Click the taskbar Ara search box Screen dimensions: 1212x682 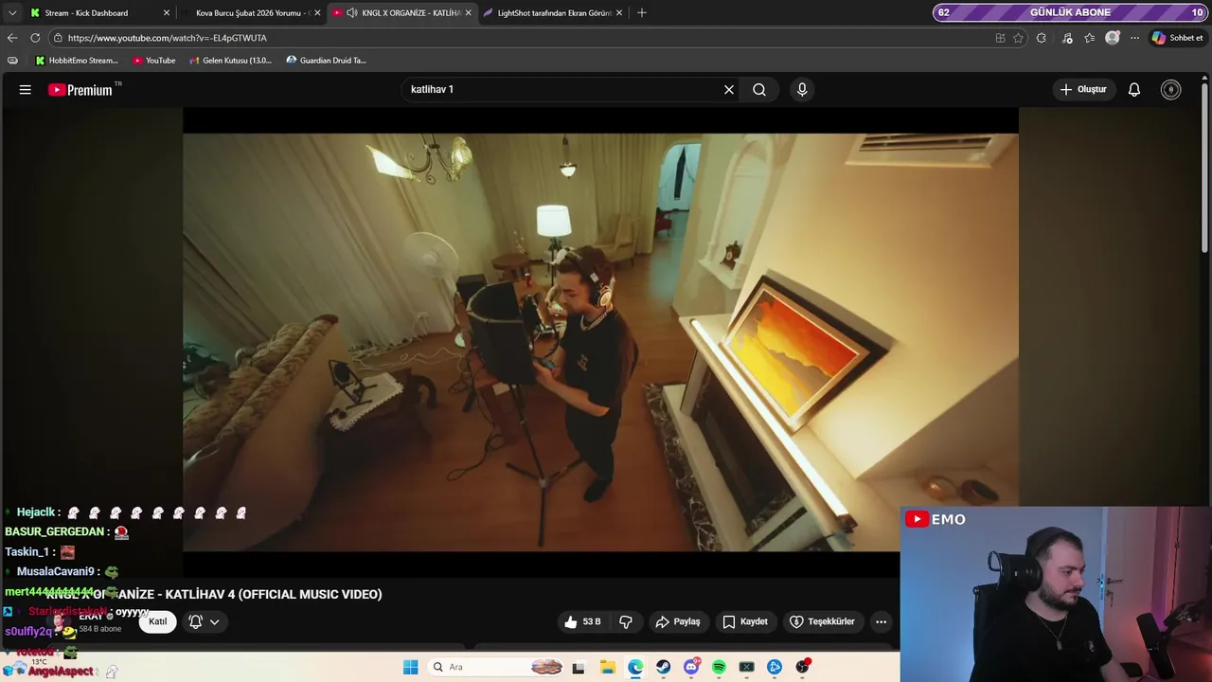(495, 667)
